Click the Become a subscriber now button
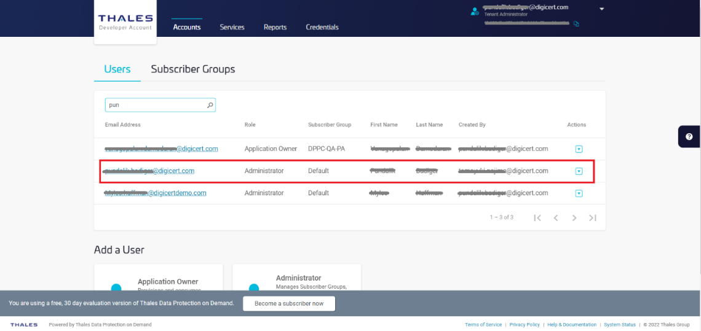The image size is (701, 331). [289, 303]
